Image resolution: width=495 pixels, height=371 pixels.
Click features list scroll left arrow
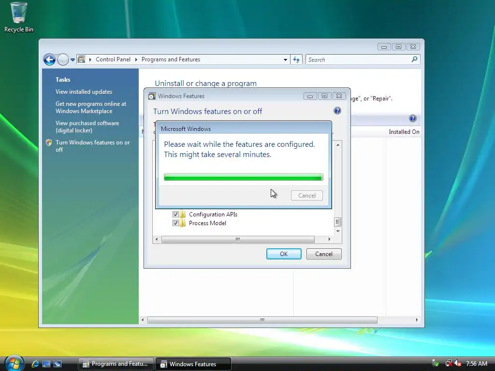click(157, 240)
